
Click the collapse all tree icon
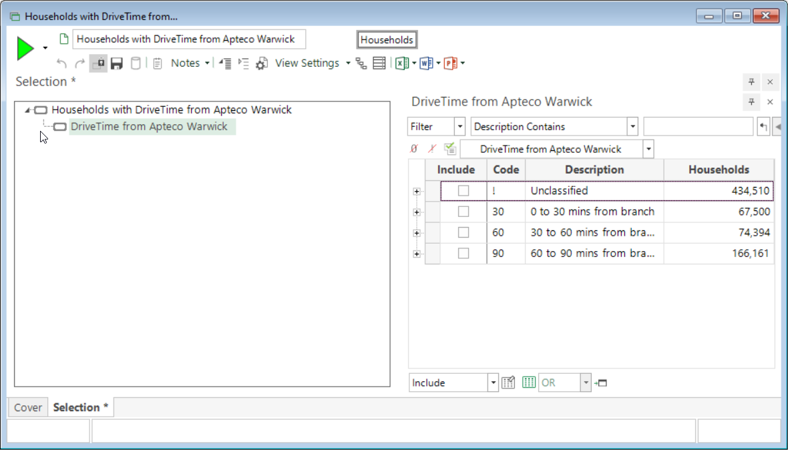[x=224, y=63]
